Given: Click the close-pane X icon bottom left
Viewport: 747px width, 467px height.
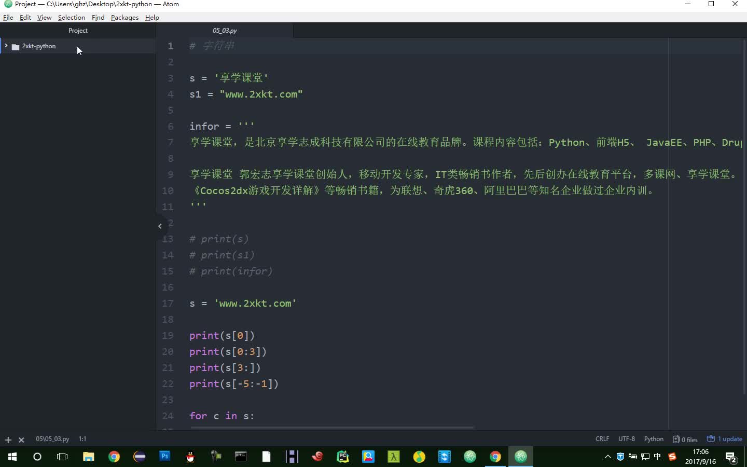Looking at the screenshot, I should [21, 440].
